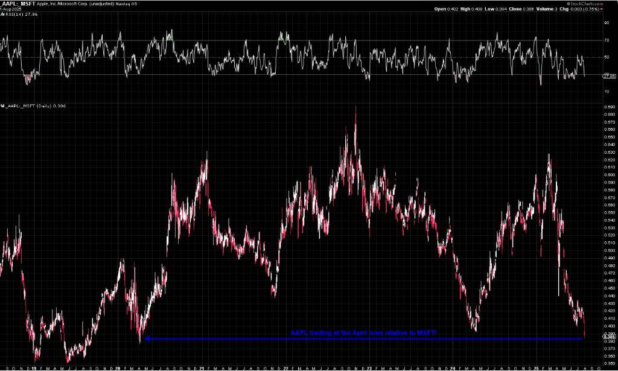Click the blue arrowhead at annotation's left end
This screenshot has width=618, height=371.
point(147,338)
